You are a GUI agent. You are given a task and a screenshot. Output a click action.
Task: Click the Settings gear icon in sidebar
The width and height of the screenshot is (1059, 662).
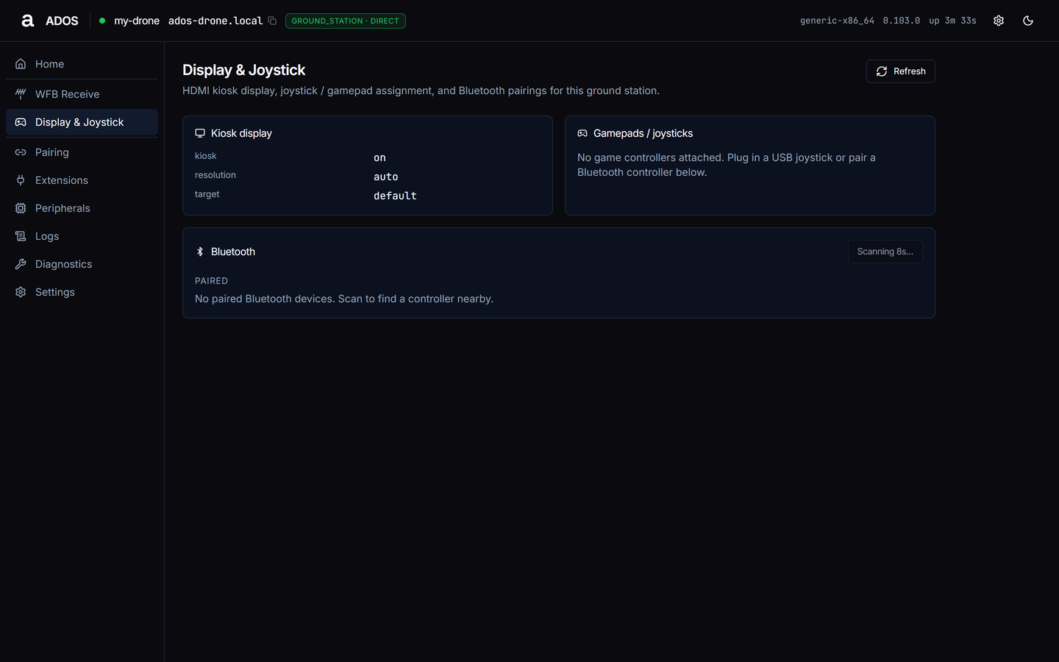click(21, 292)
